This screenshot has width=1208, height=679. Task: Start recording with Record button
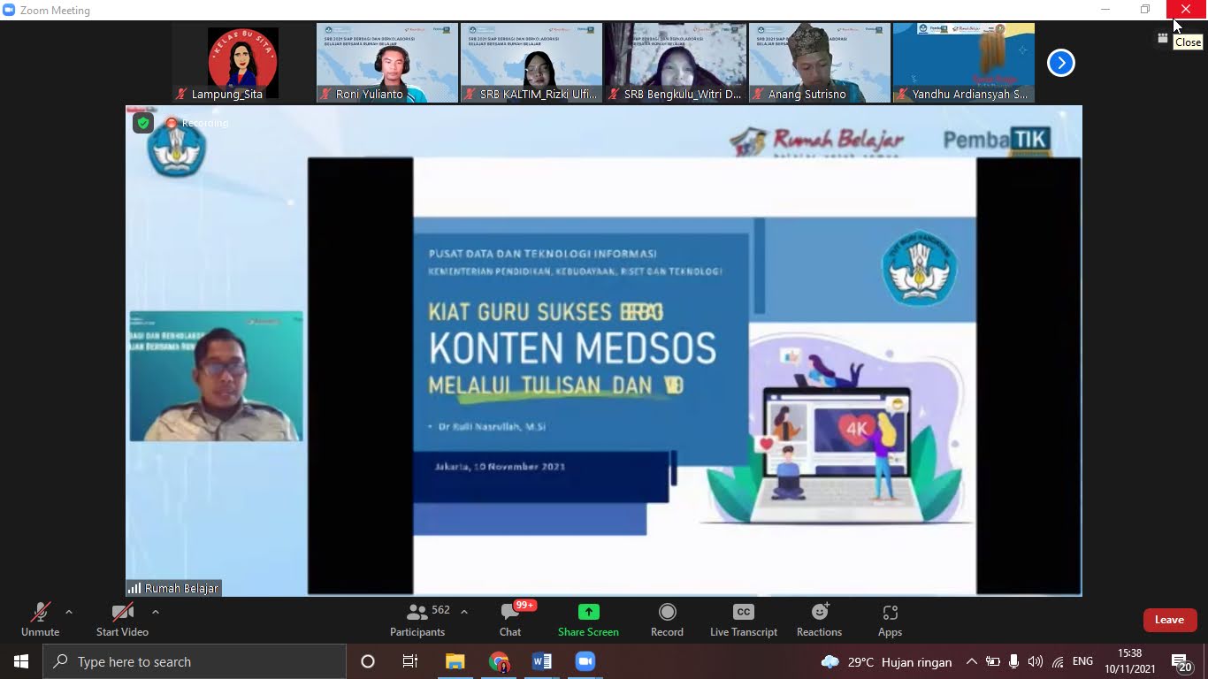(x=667, y=620)
